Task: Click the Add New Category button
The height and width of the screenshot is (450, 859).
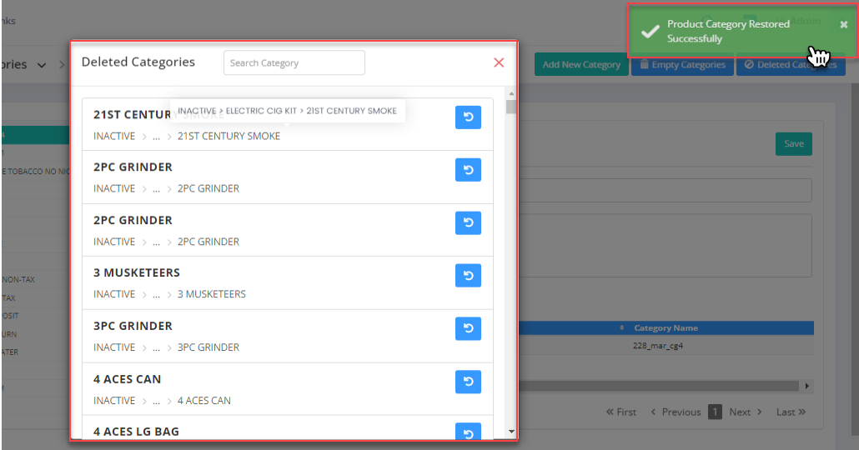Action: coord(581,65)
